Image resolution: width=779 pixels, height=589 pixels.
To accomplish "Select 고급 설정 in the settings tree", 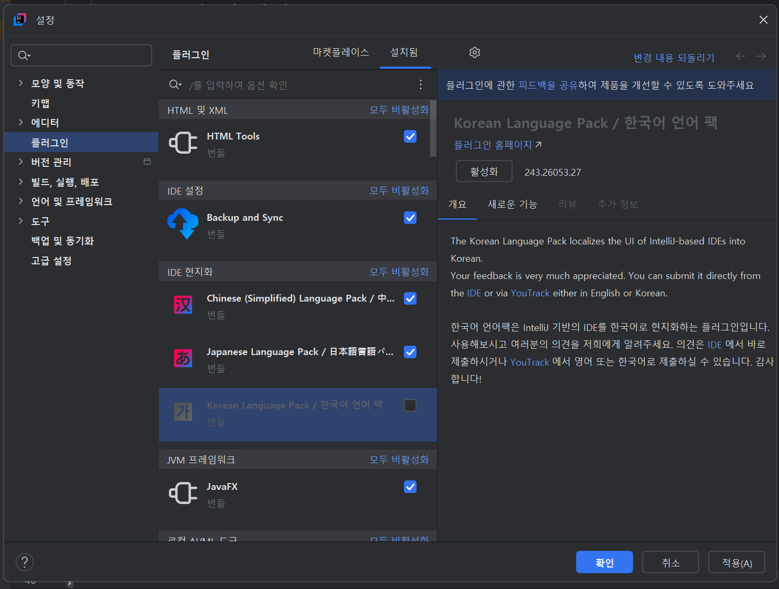I will tap(51, 260).
